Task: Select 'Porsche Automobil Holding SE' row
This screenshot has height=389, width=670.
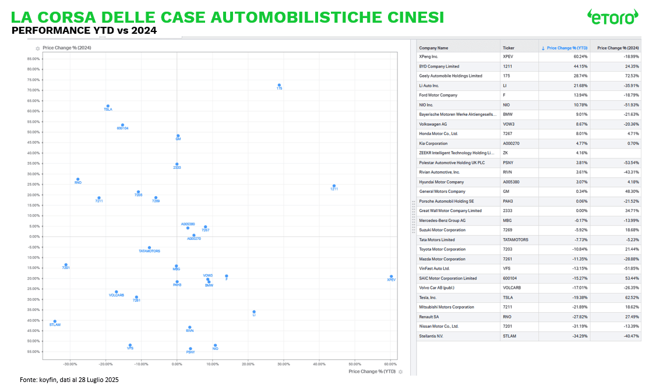Action: [528, 201]
